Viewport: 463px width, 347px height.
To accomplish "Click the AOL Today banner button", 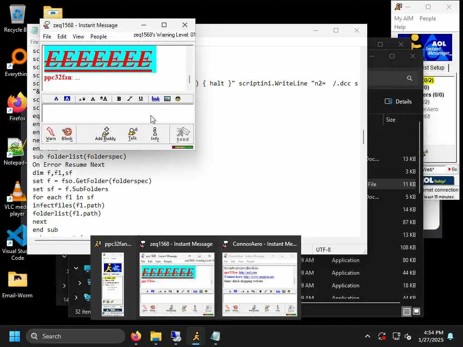I will [x=438, y=181].
